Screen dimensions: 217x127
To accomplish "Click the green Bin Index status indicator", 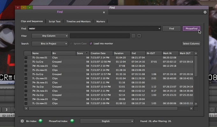I will coord(40,121).
